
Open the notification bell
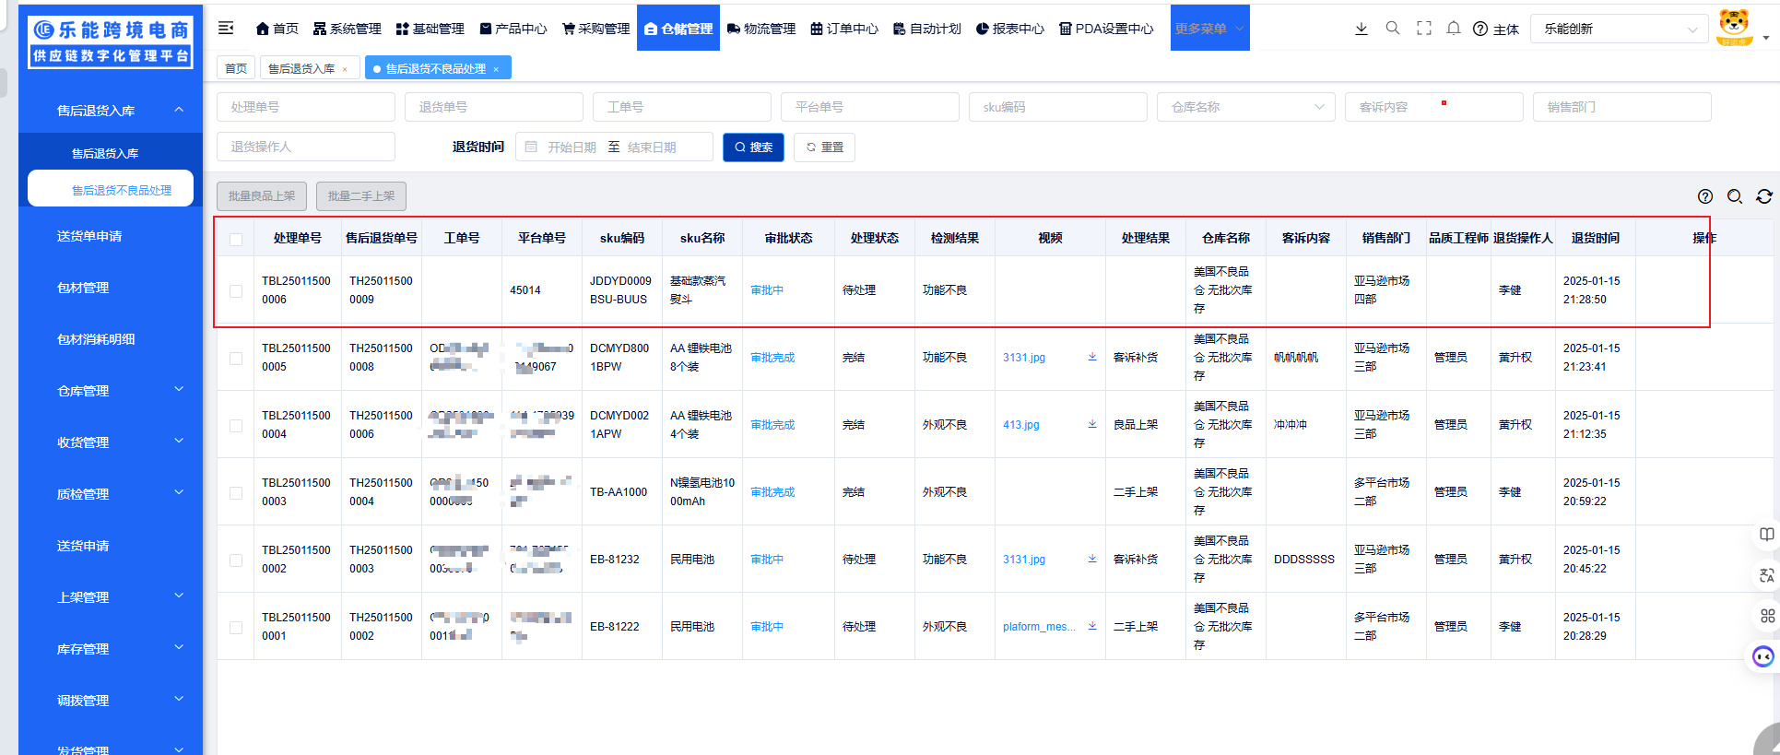(1454, 29)
